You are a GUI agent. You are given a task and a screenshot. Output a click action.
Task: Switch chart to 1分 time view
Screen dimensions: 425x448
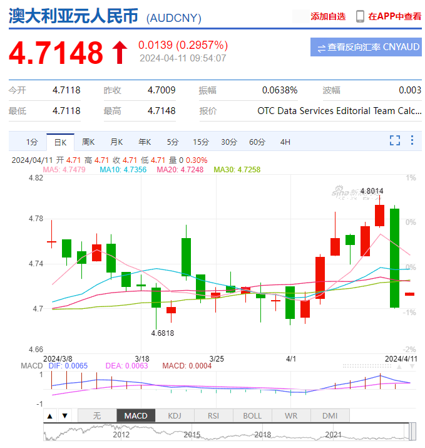pyautogui.click(x=32, y=142)
